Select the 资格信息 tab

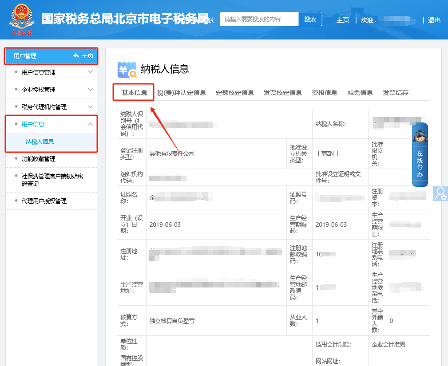point(324,93)
